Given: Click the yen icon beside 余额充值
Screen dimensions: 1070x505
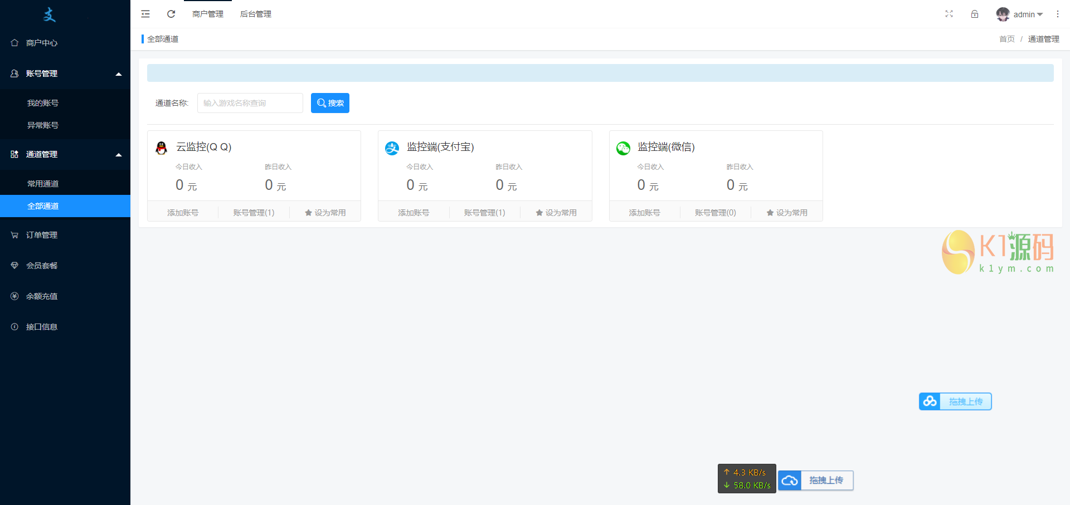Looking at the screenshot, I should 14,296.
